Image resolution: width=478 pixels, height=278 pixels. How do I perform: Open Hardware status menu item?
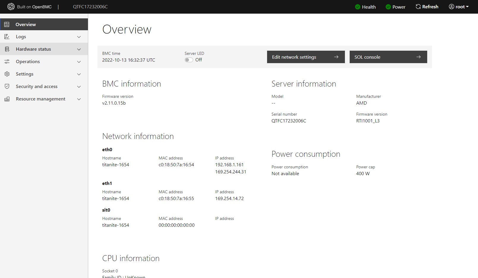(x=33, y=49)
